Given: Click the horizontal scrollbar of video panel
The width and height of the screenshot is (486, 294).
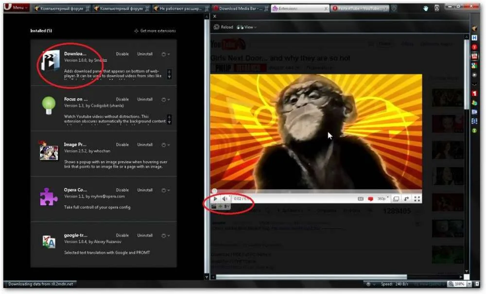Looking at the screenshot, I should (311, 277).
